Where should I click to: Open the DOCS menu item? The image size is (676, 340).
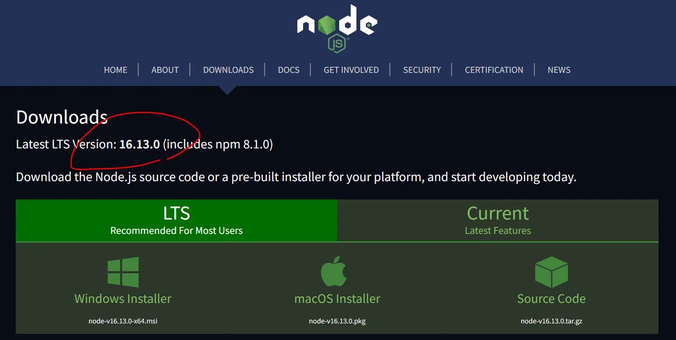(289, 70)
